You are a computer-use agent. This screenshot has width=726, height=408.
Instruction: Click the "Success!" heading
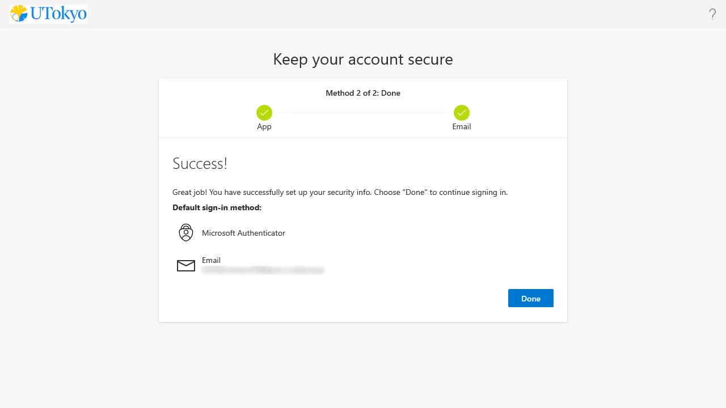point(200,164)
